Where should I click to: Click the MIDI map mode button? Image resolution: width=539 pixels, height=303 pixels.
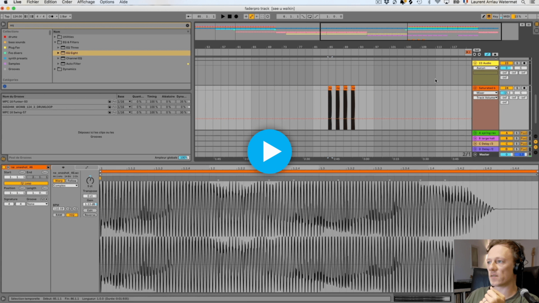pyautogui.click(x=506, y=16)
